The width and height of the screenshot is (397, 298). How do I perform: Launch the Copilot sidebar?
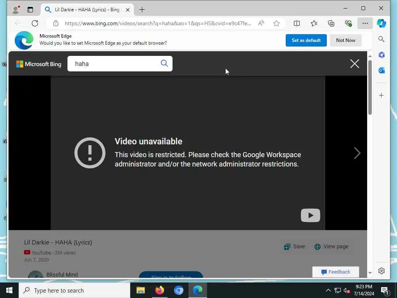coord(381,23)
